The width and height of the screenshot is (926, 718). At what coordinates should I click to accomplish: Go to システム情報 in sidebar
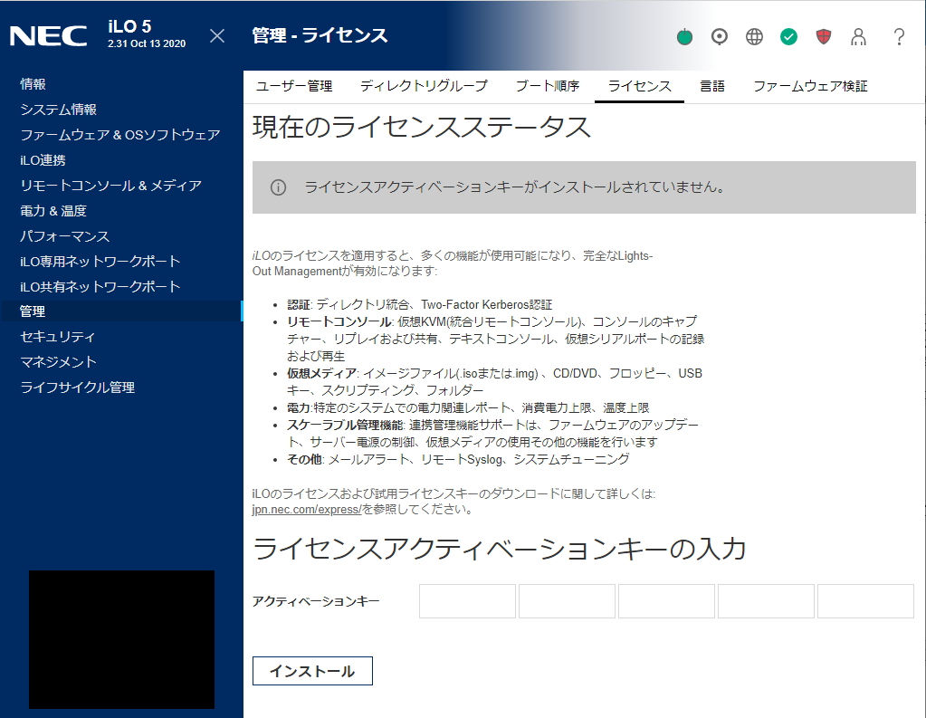pyautogui.click(x=59, y=110)
